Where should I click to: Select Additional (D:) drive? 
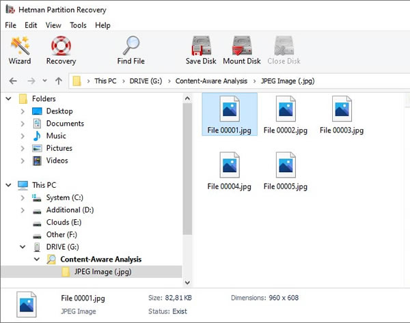click(70, 210)
